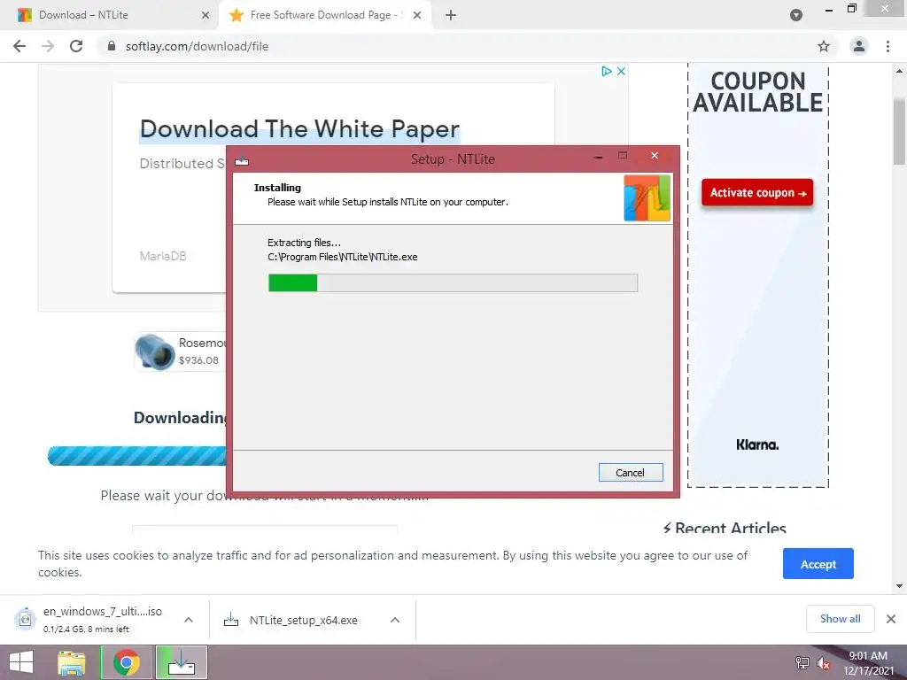
Task: Open Download The White Paper ad link
Action: pos(299,129)
